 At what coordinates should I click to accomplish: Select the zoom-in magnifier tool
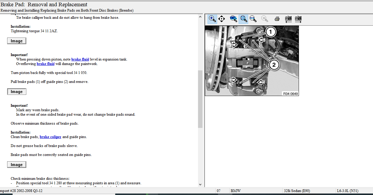pos(212,19)
